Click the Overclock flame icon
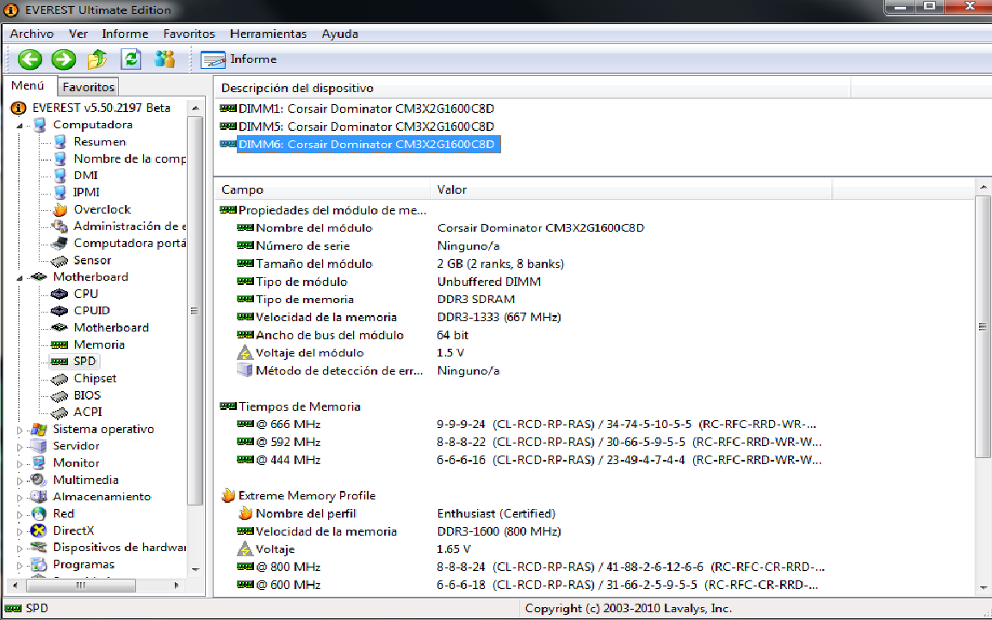 click(60, 209)
